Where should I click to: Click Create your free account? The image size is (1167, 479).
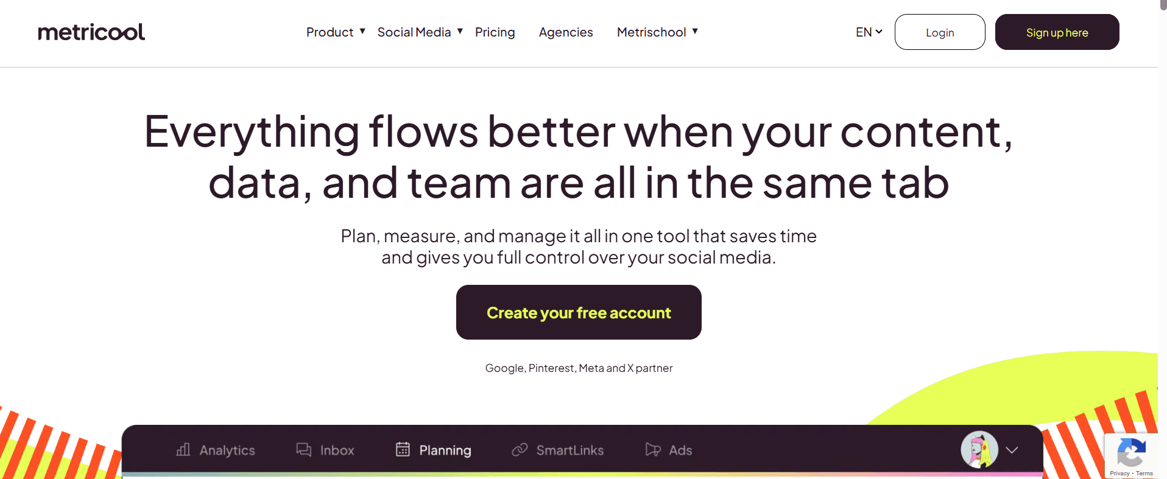(578, 312)
